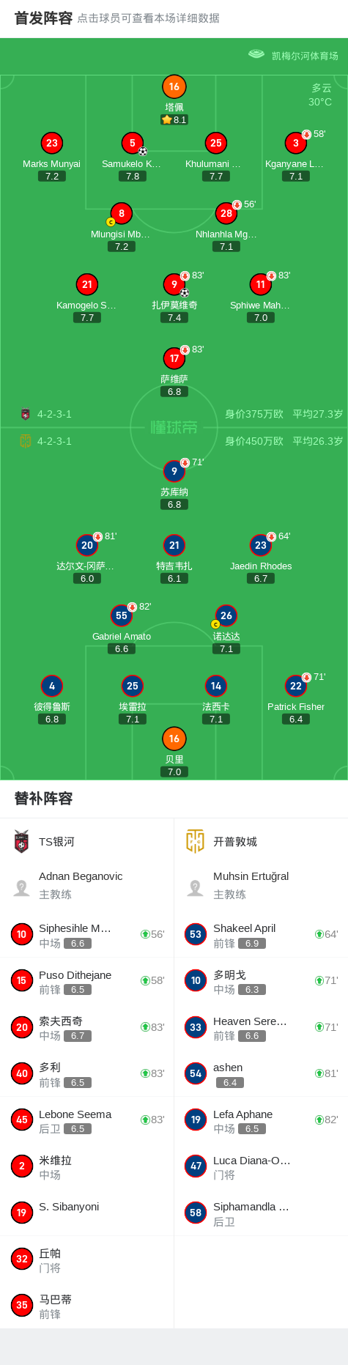Open 诺达达 number 26 player badge
The height and width of the screenshot is (1365, 348).
pos(226,615)
